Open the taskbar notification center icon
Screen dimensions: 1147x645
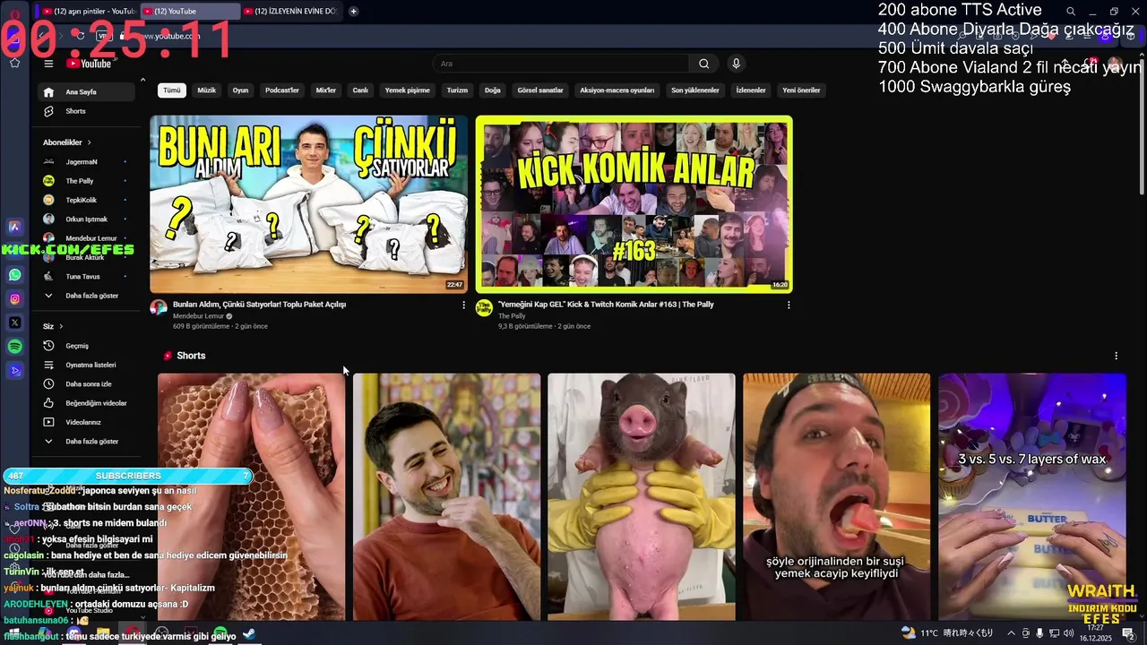click(x=1128, y=633)
